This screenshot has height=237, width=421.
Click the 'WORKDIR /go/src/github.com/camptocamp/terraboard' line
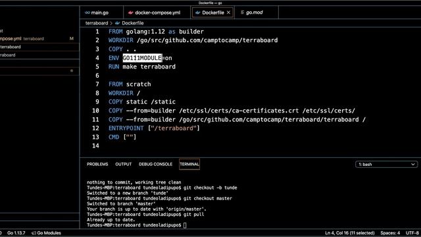click(193, 40)
